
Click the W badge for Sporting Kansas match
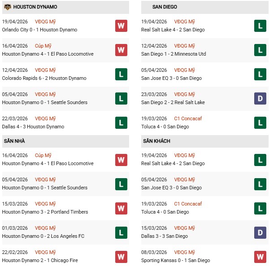(260, 256)
